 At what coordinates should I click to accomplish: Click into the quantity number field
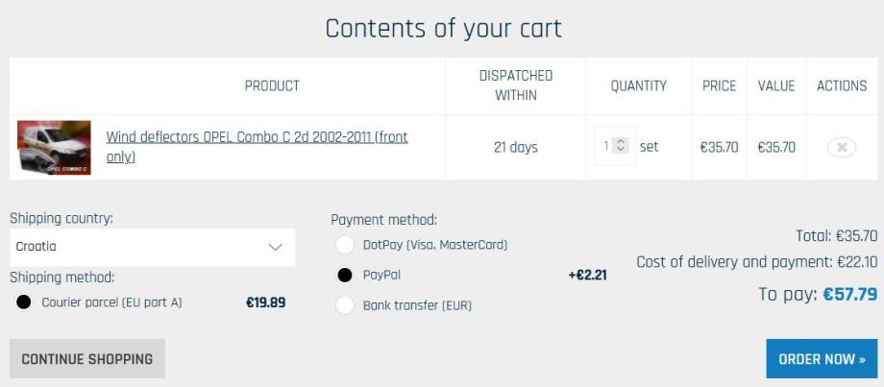point(607,148)
